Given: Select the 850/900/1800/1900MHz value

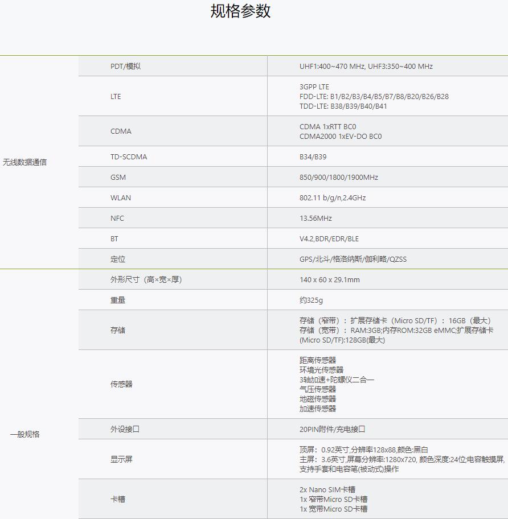Looking at the screenshot, I should pyautogui.click(x=339, y=177).
